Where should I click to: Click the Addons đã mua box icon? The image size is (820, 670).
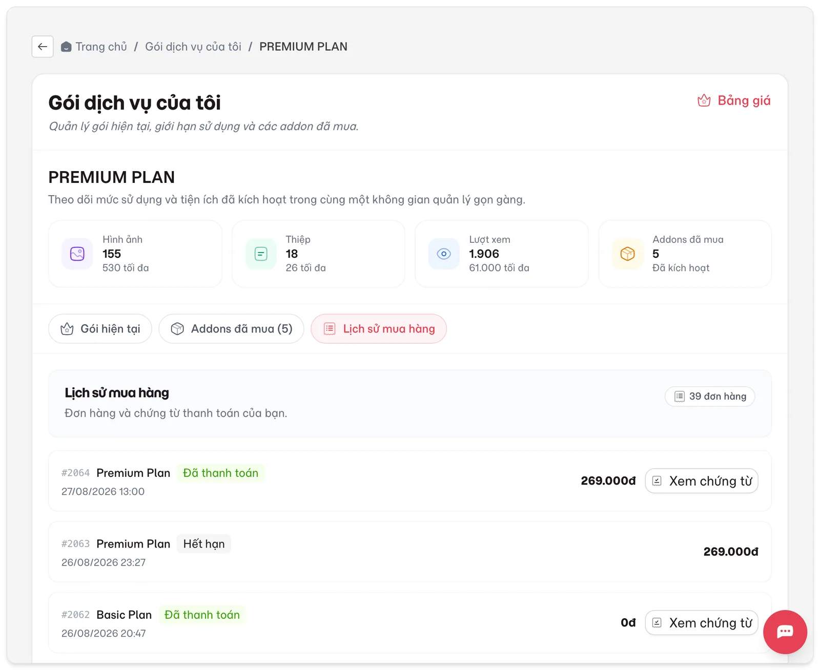pyautogui.click(x=627, y=254)
